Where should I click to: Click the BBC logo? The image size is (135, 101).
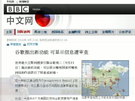tap(18, 9)
